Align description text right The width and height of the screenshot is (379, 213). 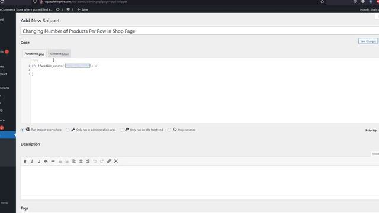(x=88, y=161)
